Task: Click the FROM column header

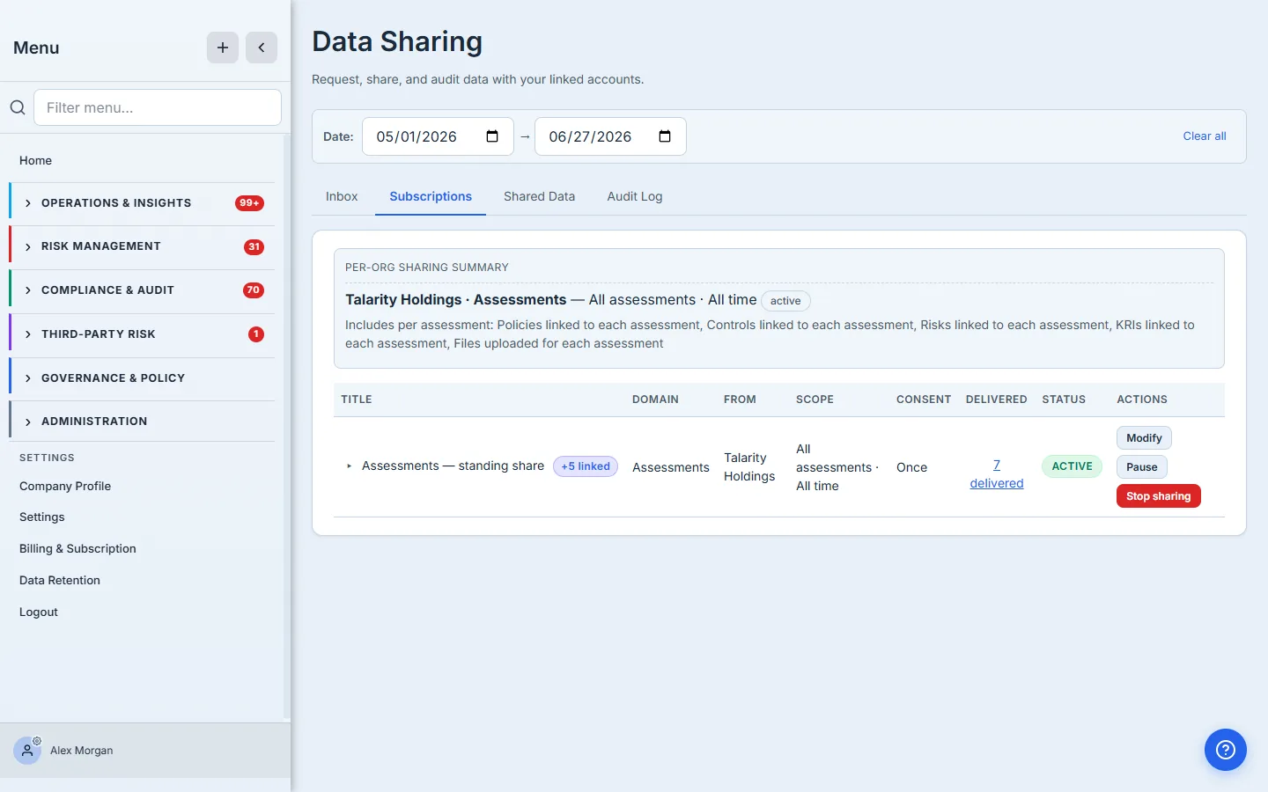Action: [740, 400]
